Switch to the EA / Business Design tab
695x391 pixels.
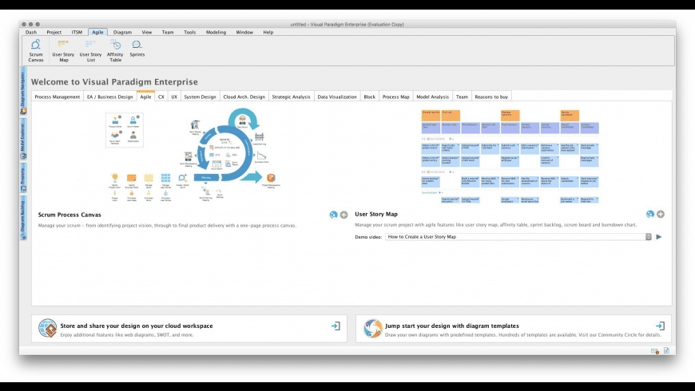point(110,97)
